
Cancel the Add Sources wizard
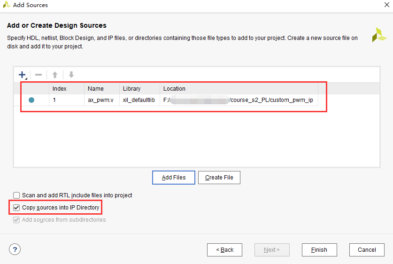click(x=367, y=250)
